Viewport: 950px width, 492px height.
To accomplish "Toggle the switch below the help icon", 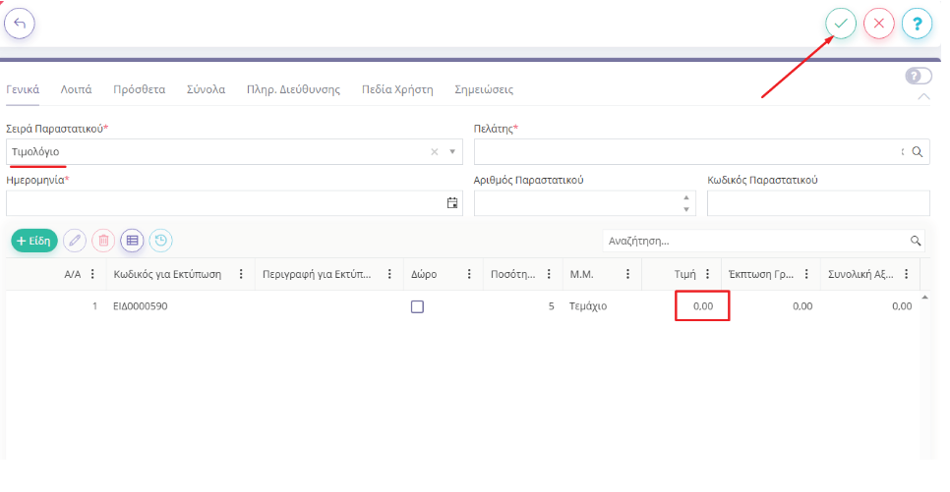I will click(918, 76).
